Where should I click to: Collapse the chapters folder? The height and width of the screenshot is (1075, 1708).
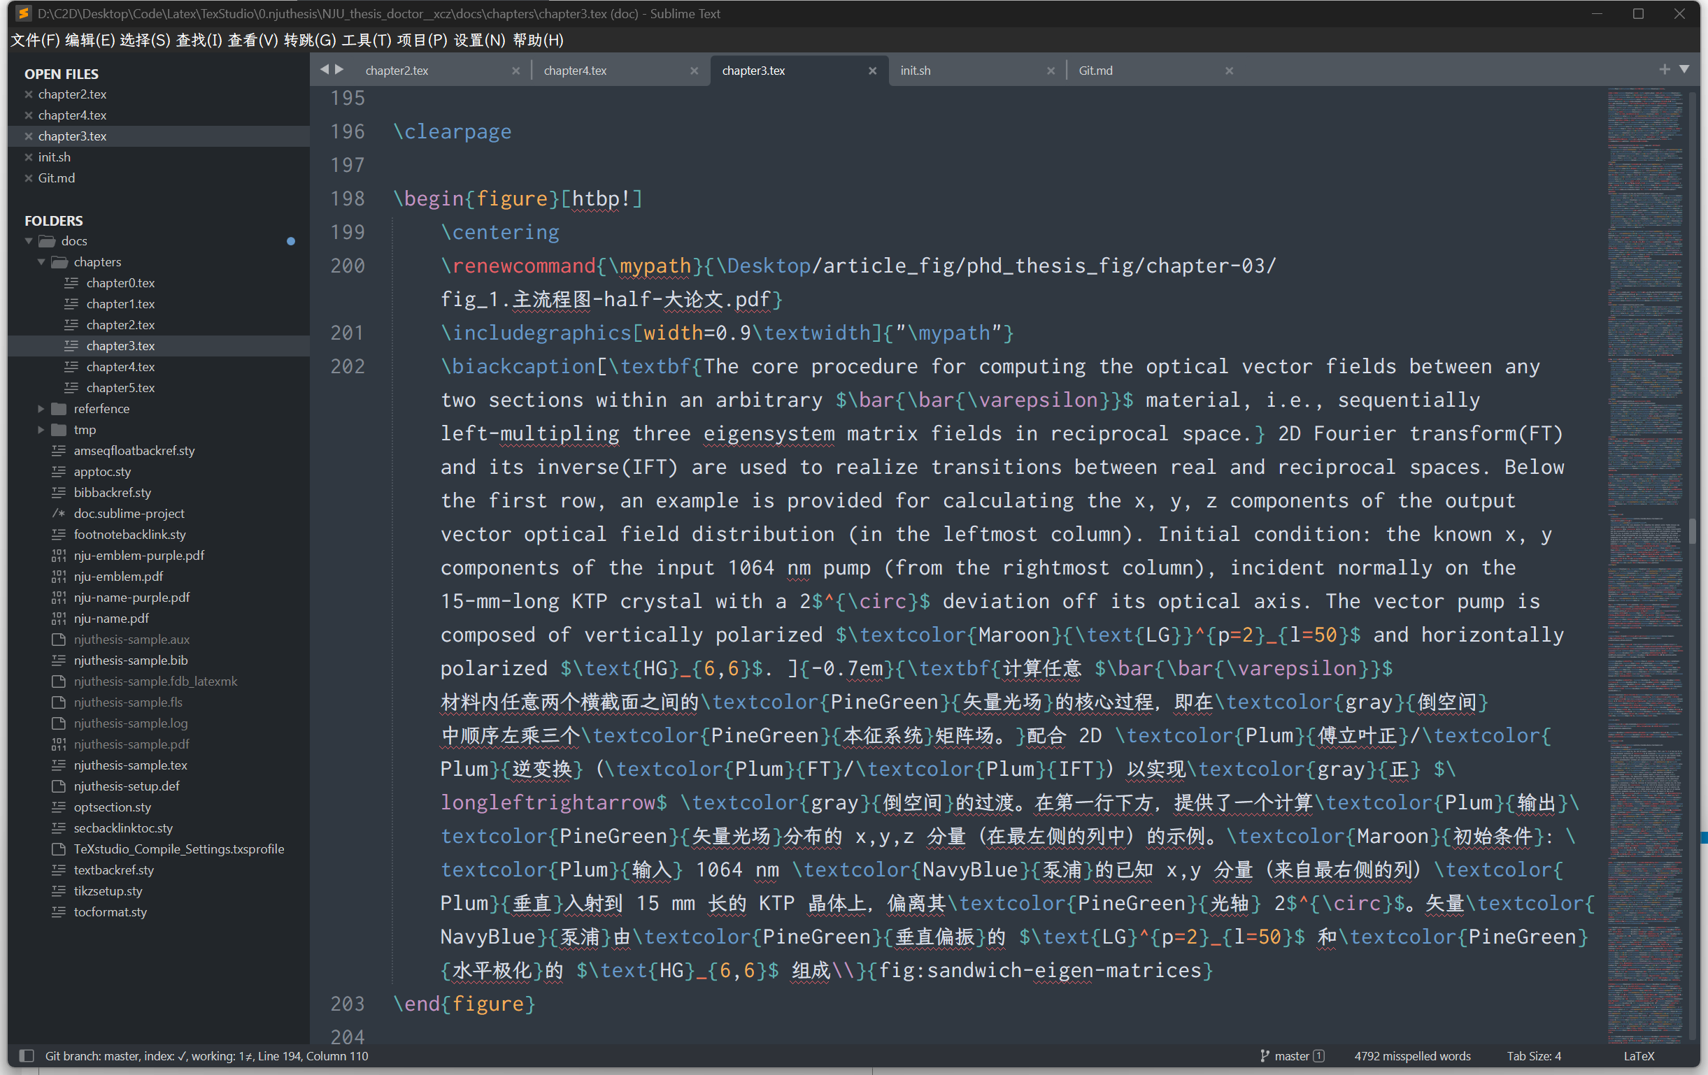41,262
